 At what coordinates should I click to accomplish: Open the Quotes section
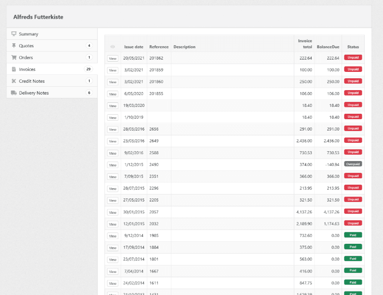click(52, 46)
